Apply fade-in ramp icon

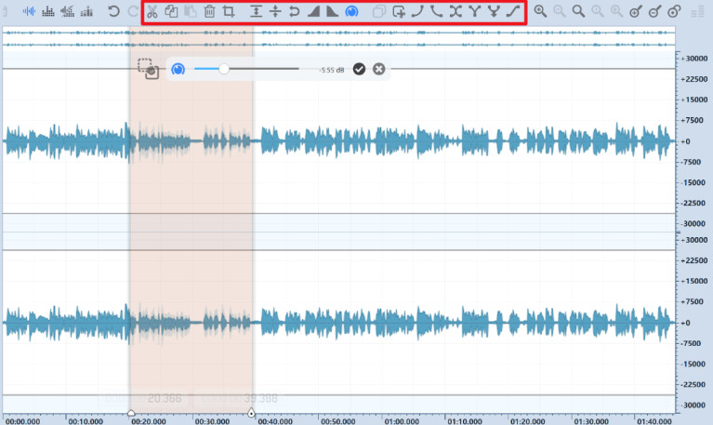(x=313, y=11)
